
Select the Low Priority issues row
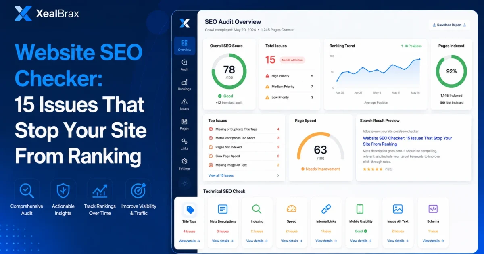click(289, 98)
